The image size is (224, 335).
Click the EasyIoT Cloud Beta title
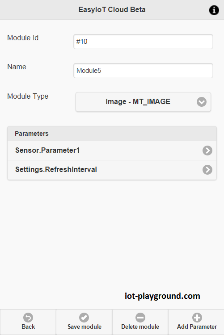(112, 10)
